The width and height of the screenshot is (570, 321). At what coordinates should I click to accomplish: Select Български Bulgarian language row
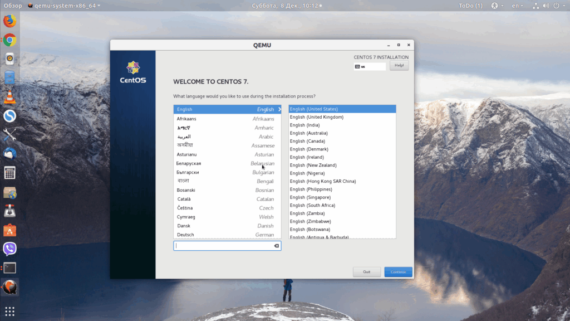pos(227,172)
